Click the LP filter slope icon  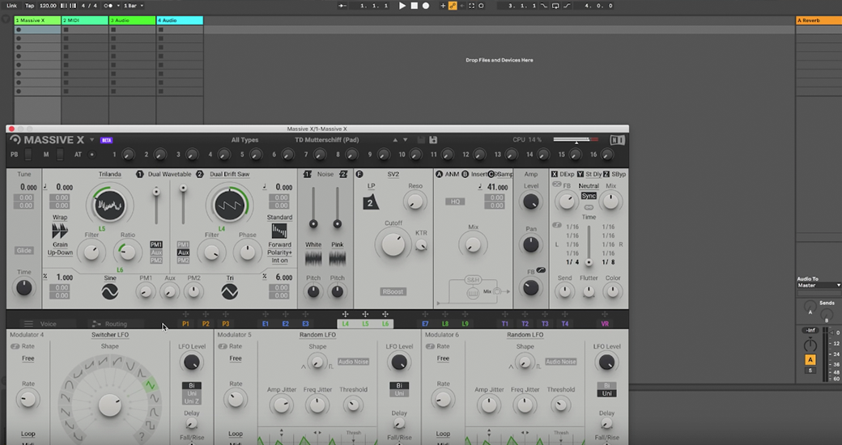tap(370, 202)
